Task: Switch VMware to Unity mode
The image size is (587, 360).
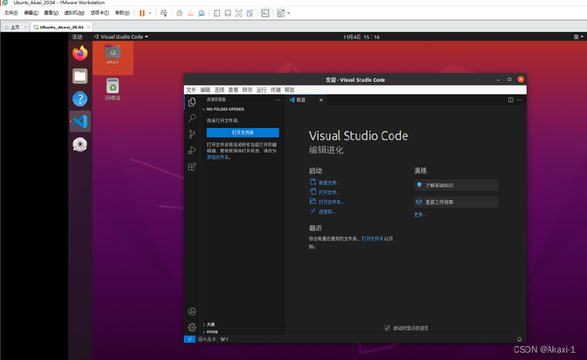Action: point(249,13)
